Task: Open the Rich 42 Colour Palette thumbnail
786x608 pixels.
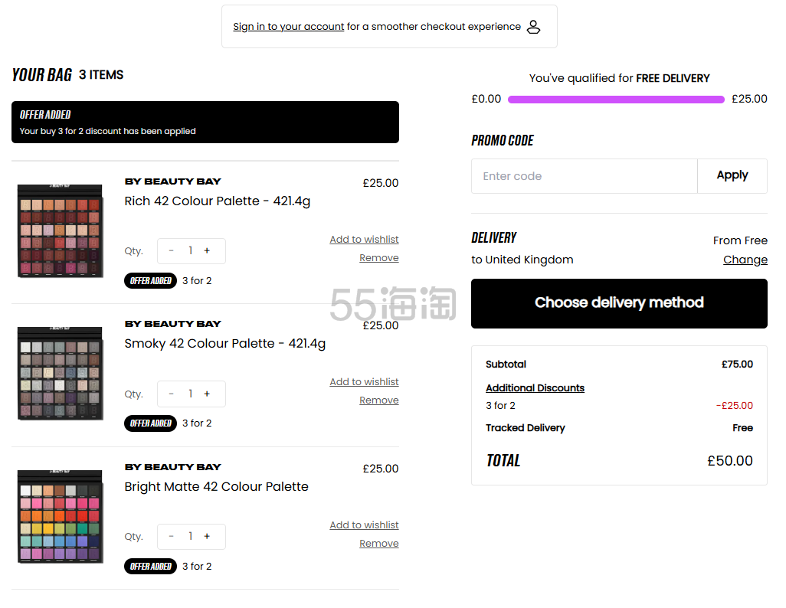Action: (60, 230)
